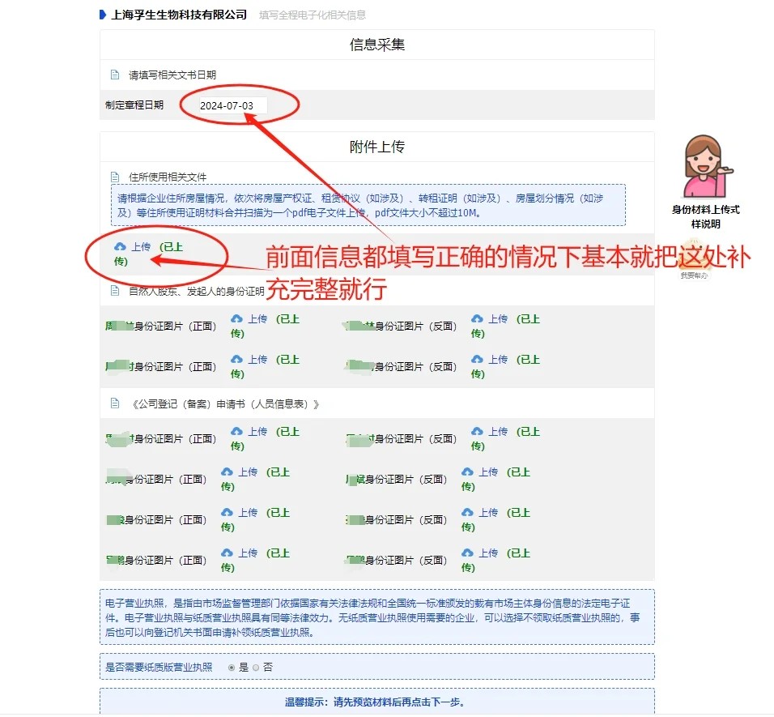
Task: Click document icon next to 公司登记（备案）申请书
Action: [113, 403]
